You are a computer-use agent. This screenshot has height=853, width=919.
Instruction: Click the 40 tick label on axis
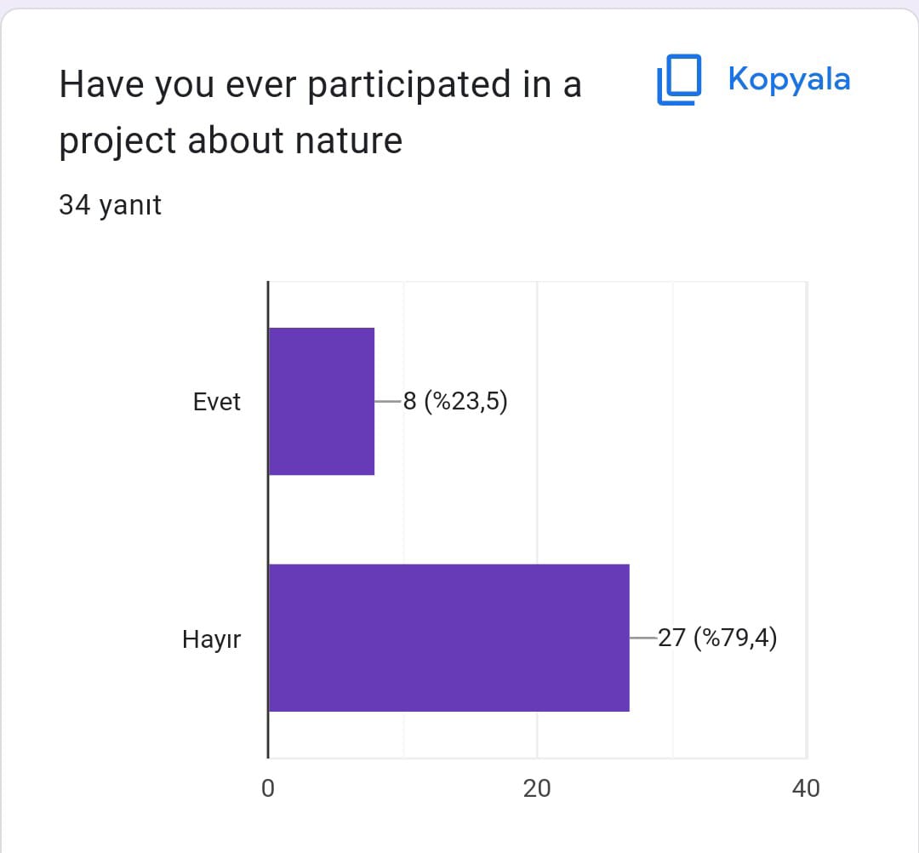click(x=805, y=788)
